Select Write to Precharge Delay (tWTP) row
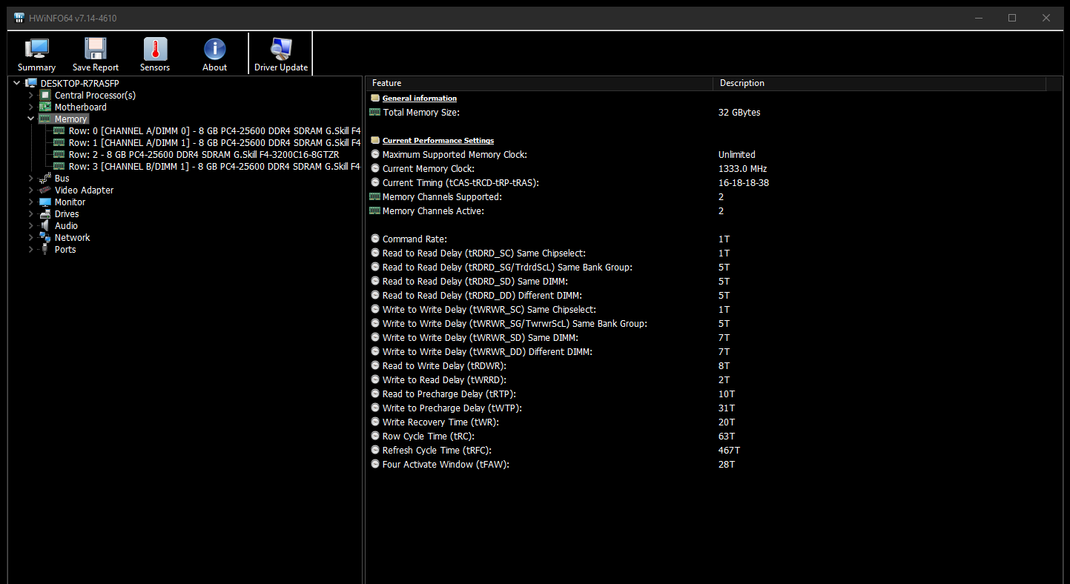This screenshot has height=584, width=1070. [x=712, y=408]
